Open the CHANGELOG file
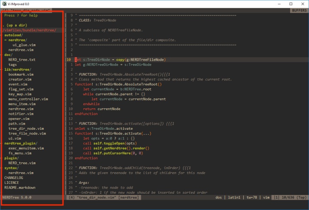 (x=14, y=178)
